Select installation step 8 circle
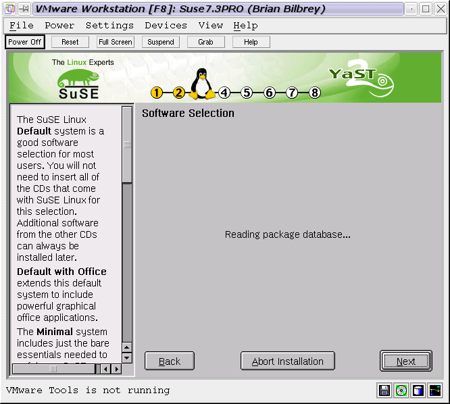Screen dimensions: 450x404 (315, 93)
